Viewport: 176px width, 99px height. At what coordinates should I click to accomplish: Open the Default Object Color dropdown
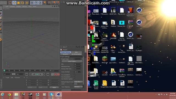78,82
